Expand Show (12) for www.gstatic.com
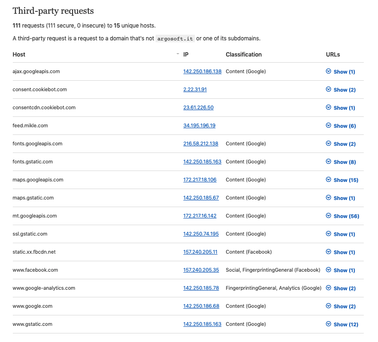This screenshot has height=342, width=378. point(342,324)
